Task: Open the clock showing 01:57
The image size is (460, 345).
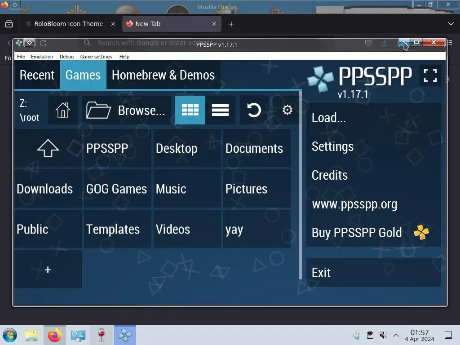Action: 420,335
